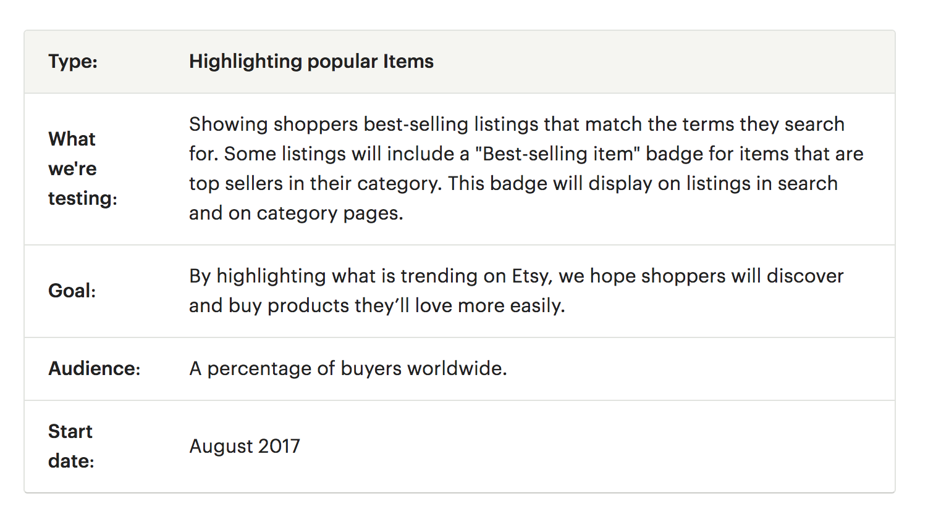Click the word 'discover' in the Goal description
Viewport: 928px width, 512px height.
coord(805,276)
